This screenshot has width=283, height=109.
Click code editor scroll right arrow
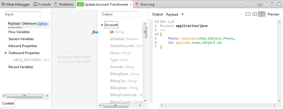click(x=275, y=106)
